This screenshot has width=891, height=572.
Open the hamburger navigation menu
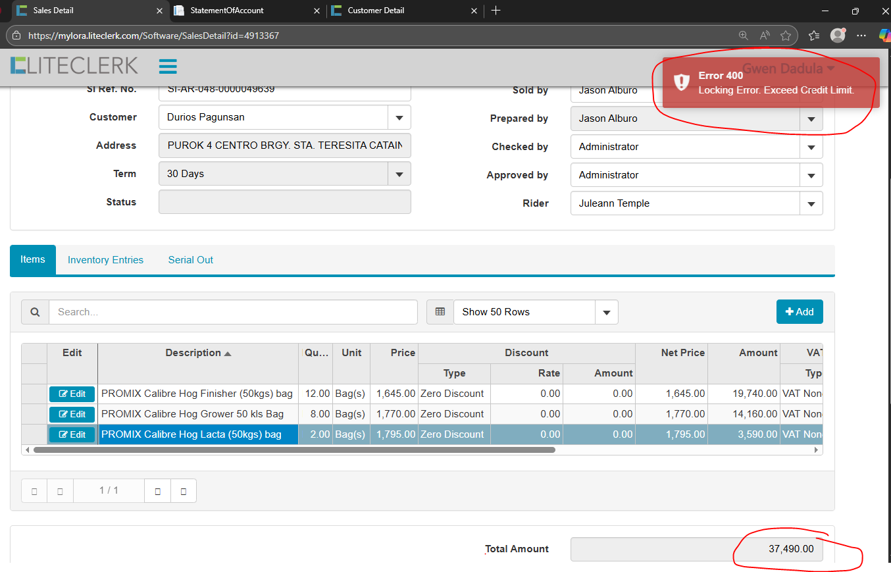168,66
